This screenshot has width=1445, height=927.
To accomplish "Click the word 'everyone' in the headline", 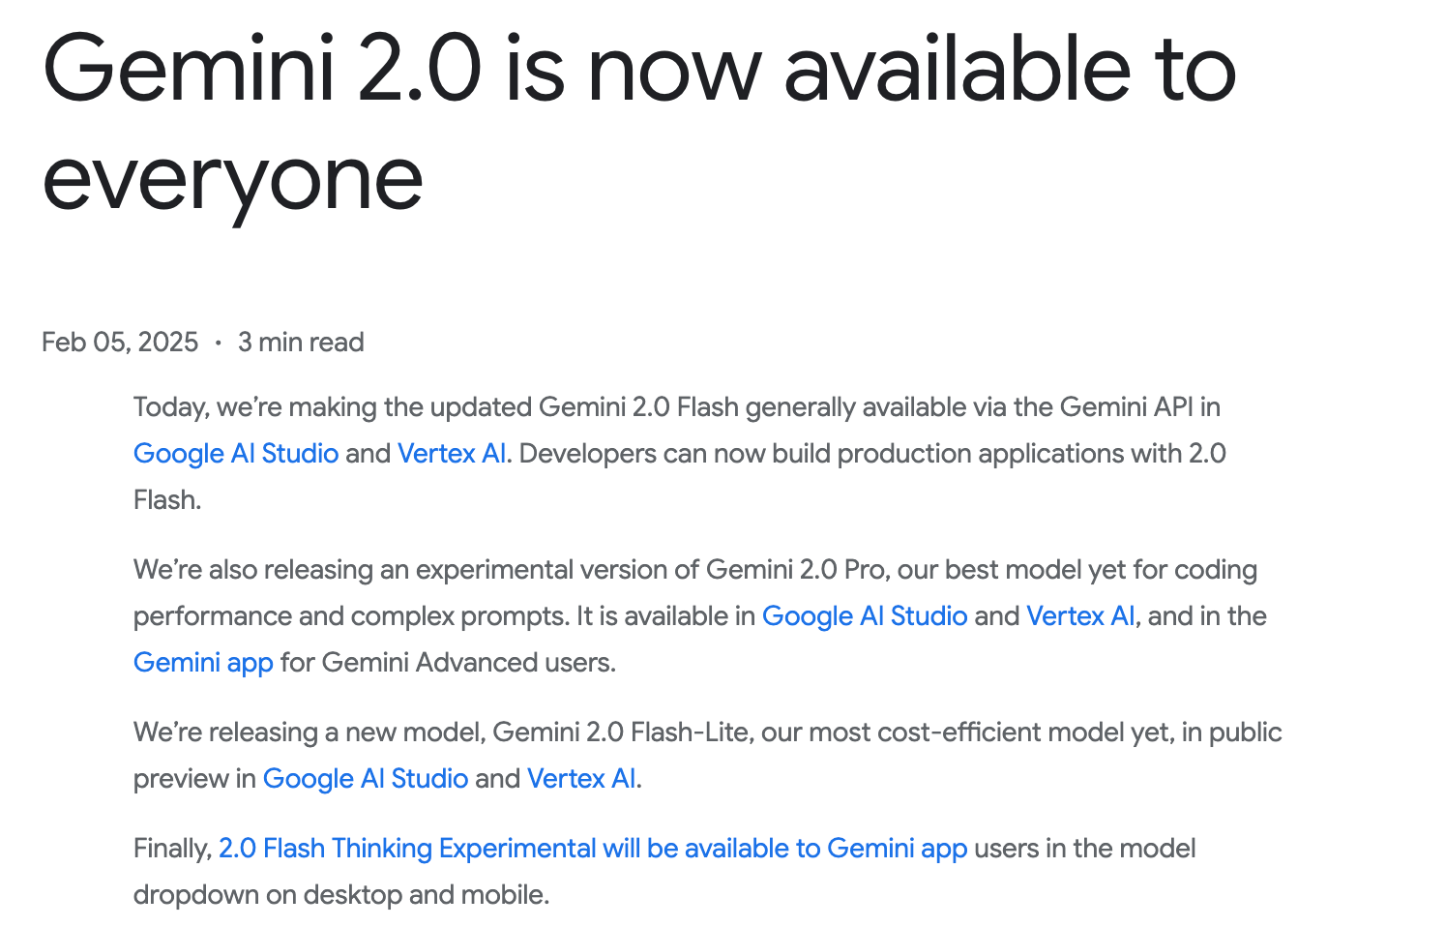I will pyautogui.click(x=233, y=181).
